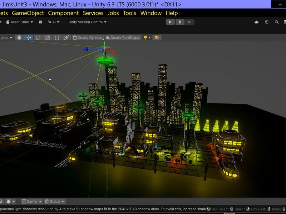Toggle the light bulb icon in scene toolbar
Screen dimensions: 286x214
tap(146, 37)
